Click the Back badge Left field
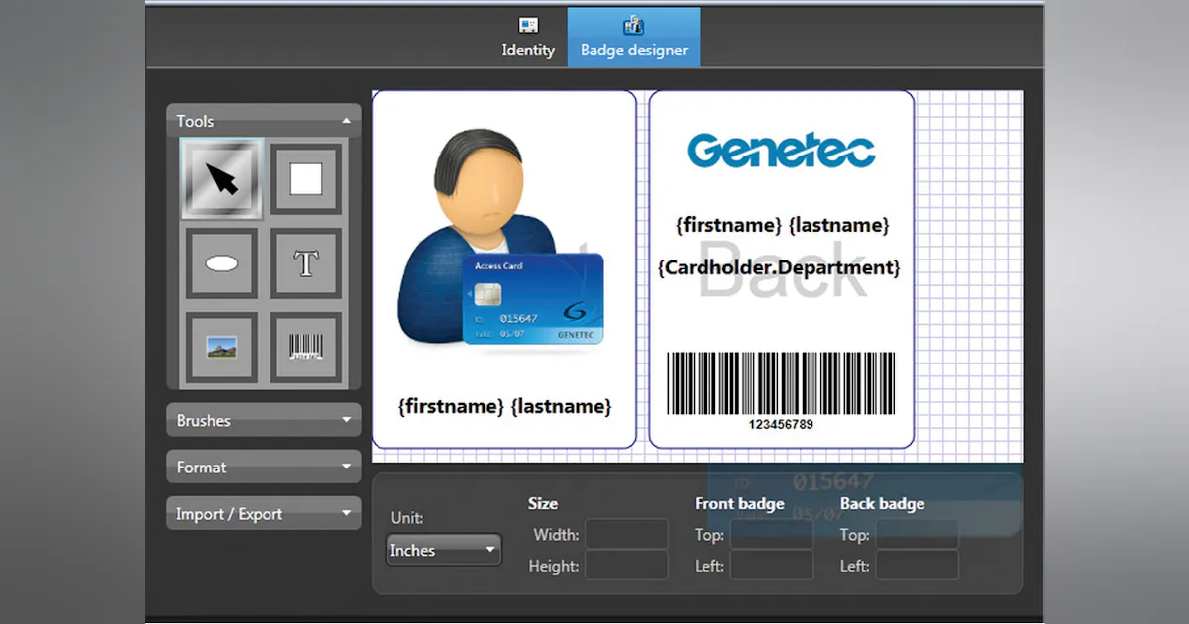 (917, 566)
